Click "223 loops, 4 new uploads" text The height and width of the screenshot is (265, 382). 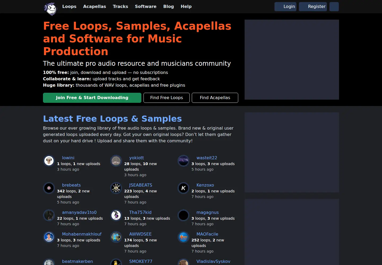point(140,194)
